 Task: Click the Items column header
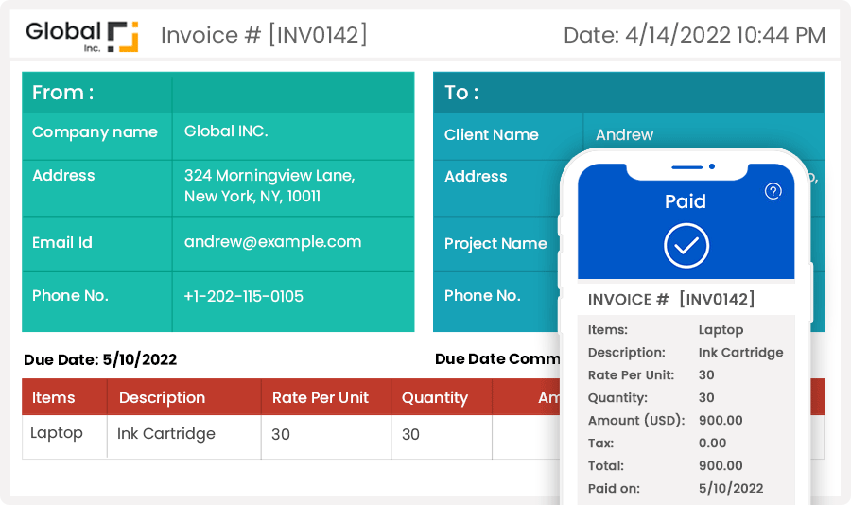(x=54, y=397)
